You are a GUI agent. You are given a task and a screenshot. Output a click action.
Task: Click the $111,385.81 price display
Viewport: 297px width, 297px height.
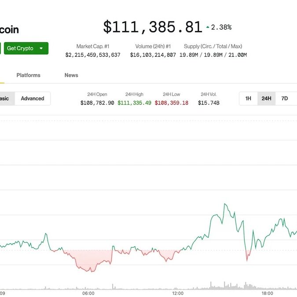(153, 27)
